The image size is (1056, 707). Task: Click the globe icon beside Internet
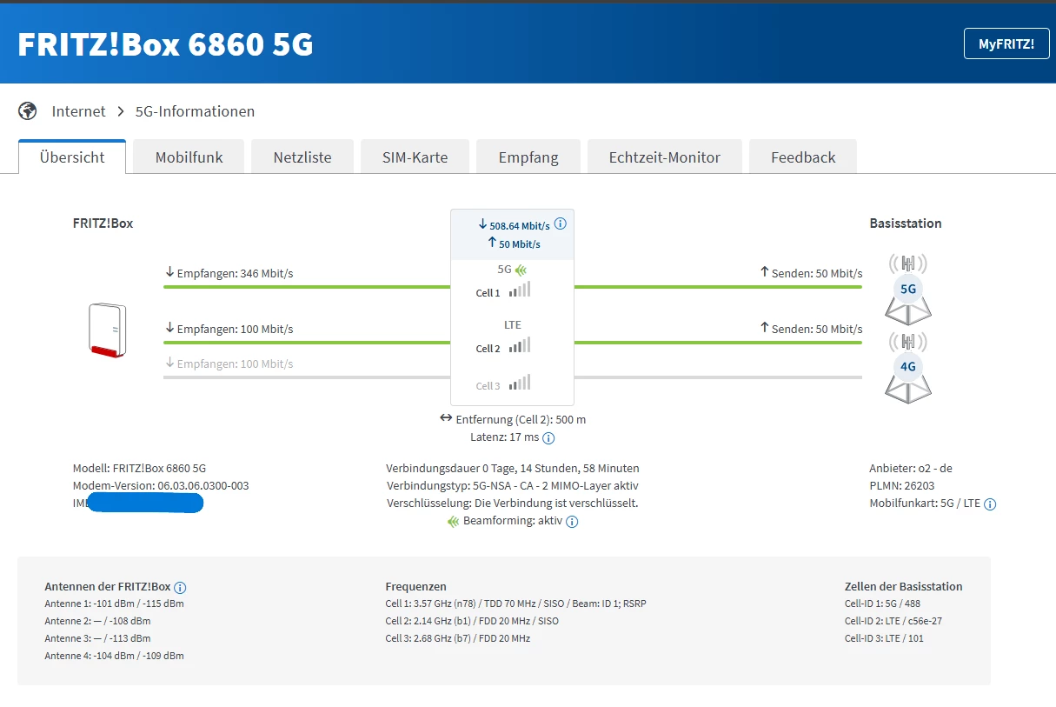pos(28,111)
